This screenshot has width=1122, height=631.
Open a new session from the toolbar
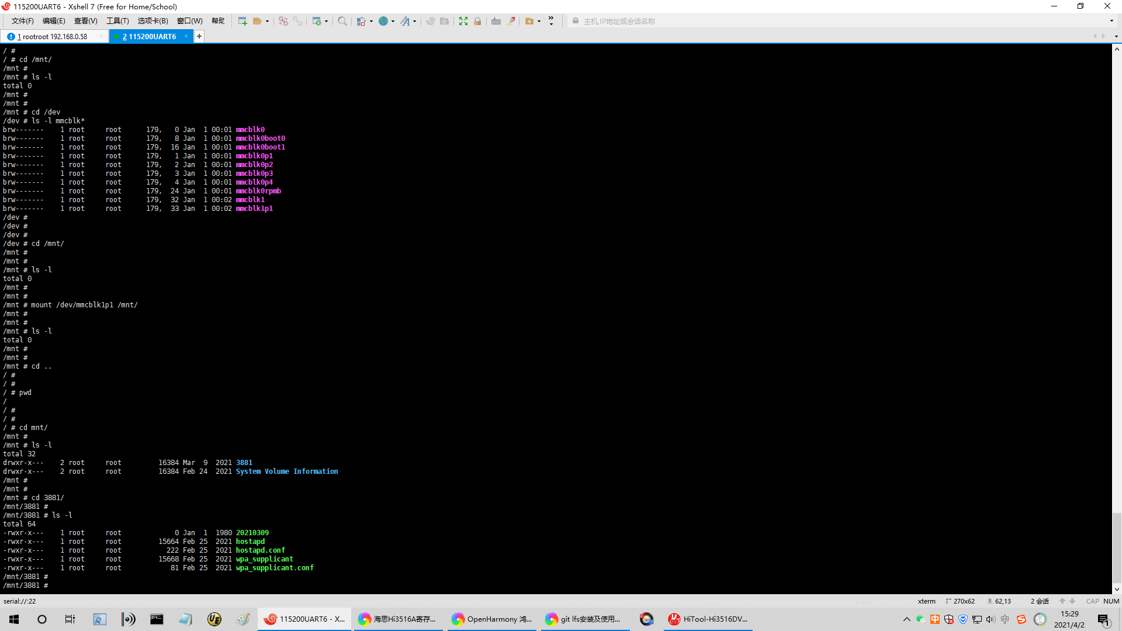tap(242, 21)
